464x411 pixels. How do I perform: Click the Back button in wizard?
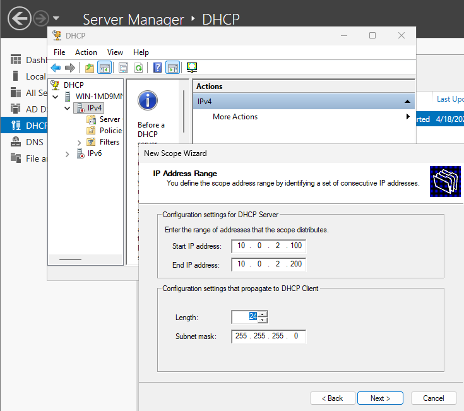pos(333,398)
